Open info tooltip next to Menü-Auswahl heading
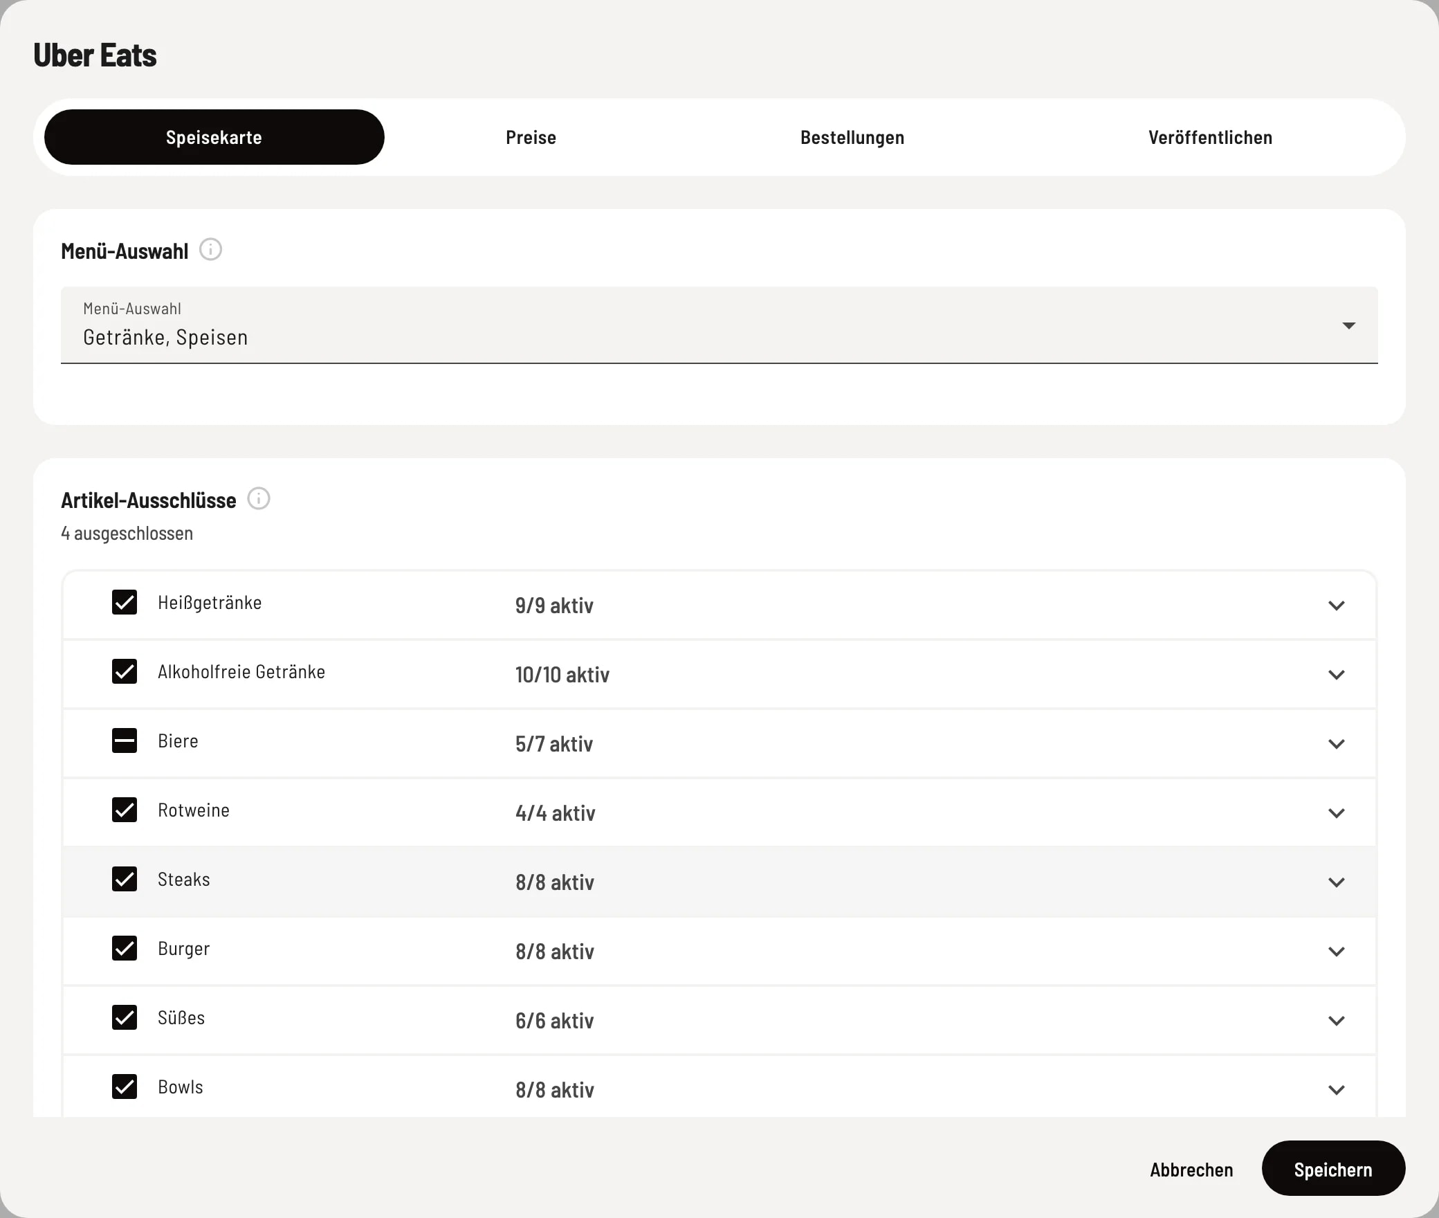 (x=210, y=249)
